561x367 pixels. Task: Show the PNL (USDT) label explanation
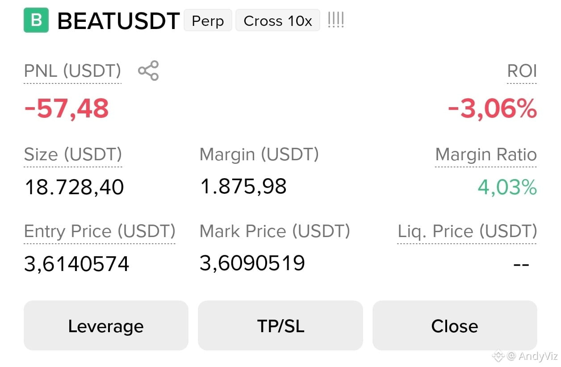click(72, 71)
